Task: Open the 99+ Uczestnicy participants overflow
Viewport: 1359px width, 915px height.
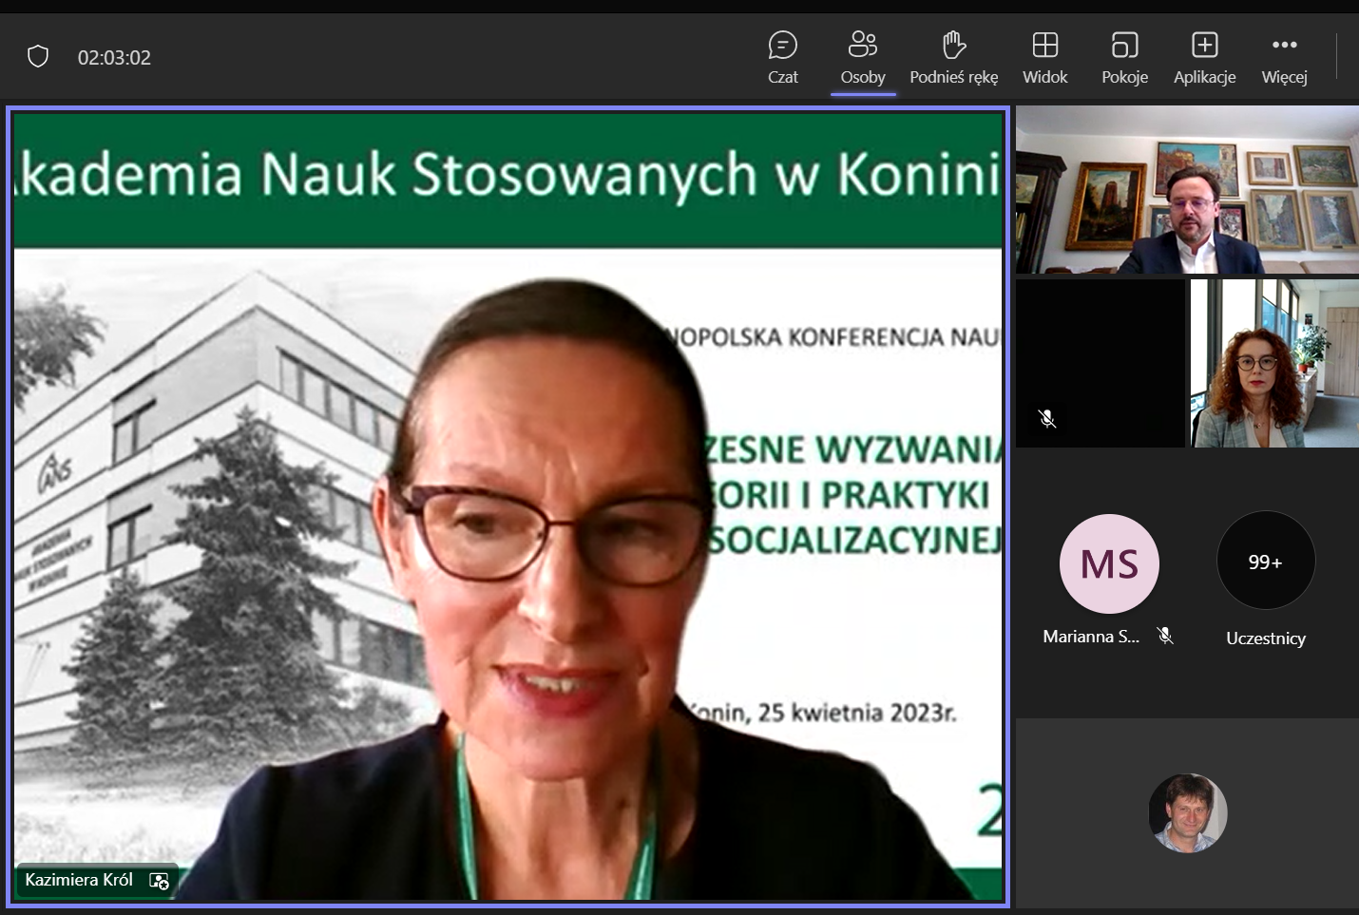Action: [1265, 562]
